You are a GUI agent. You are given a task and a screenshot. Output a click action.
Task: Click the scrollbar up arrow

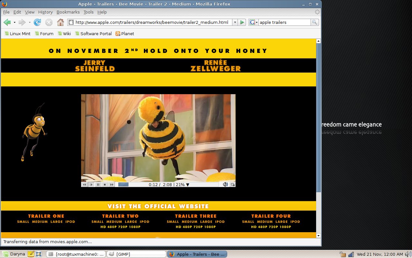(x=319, y=41)
